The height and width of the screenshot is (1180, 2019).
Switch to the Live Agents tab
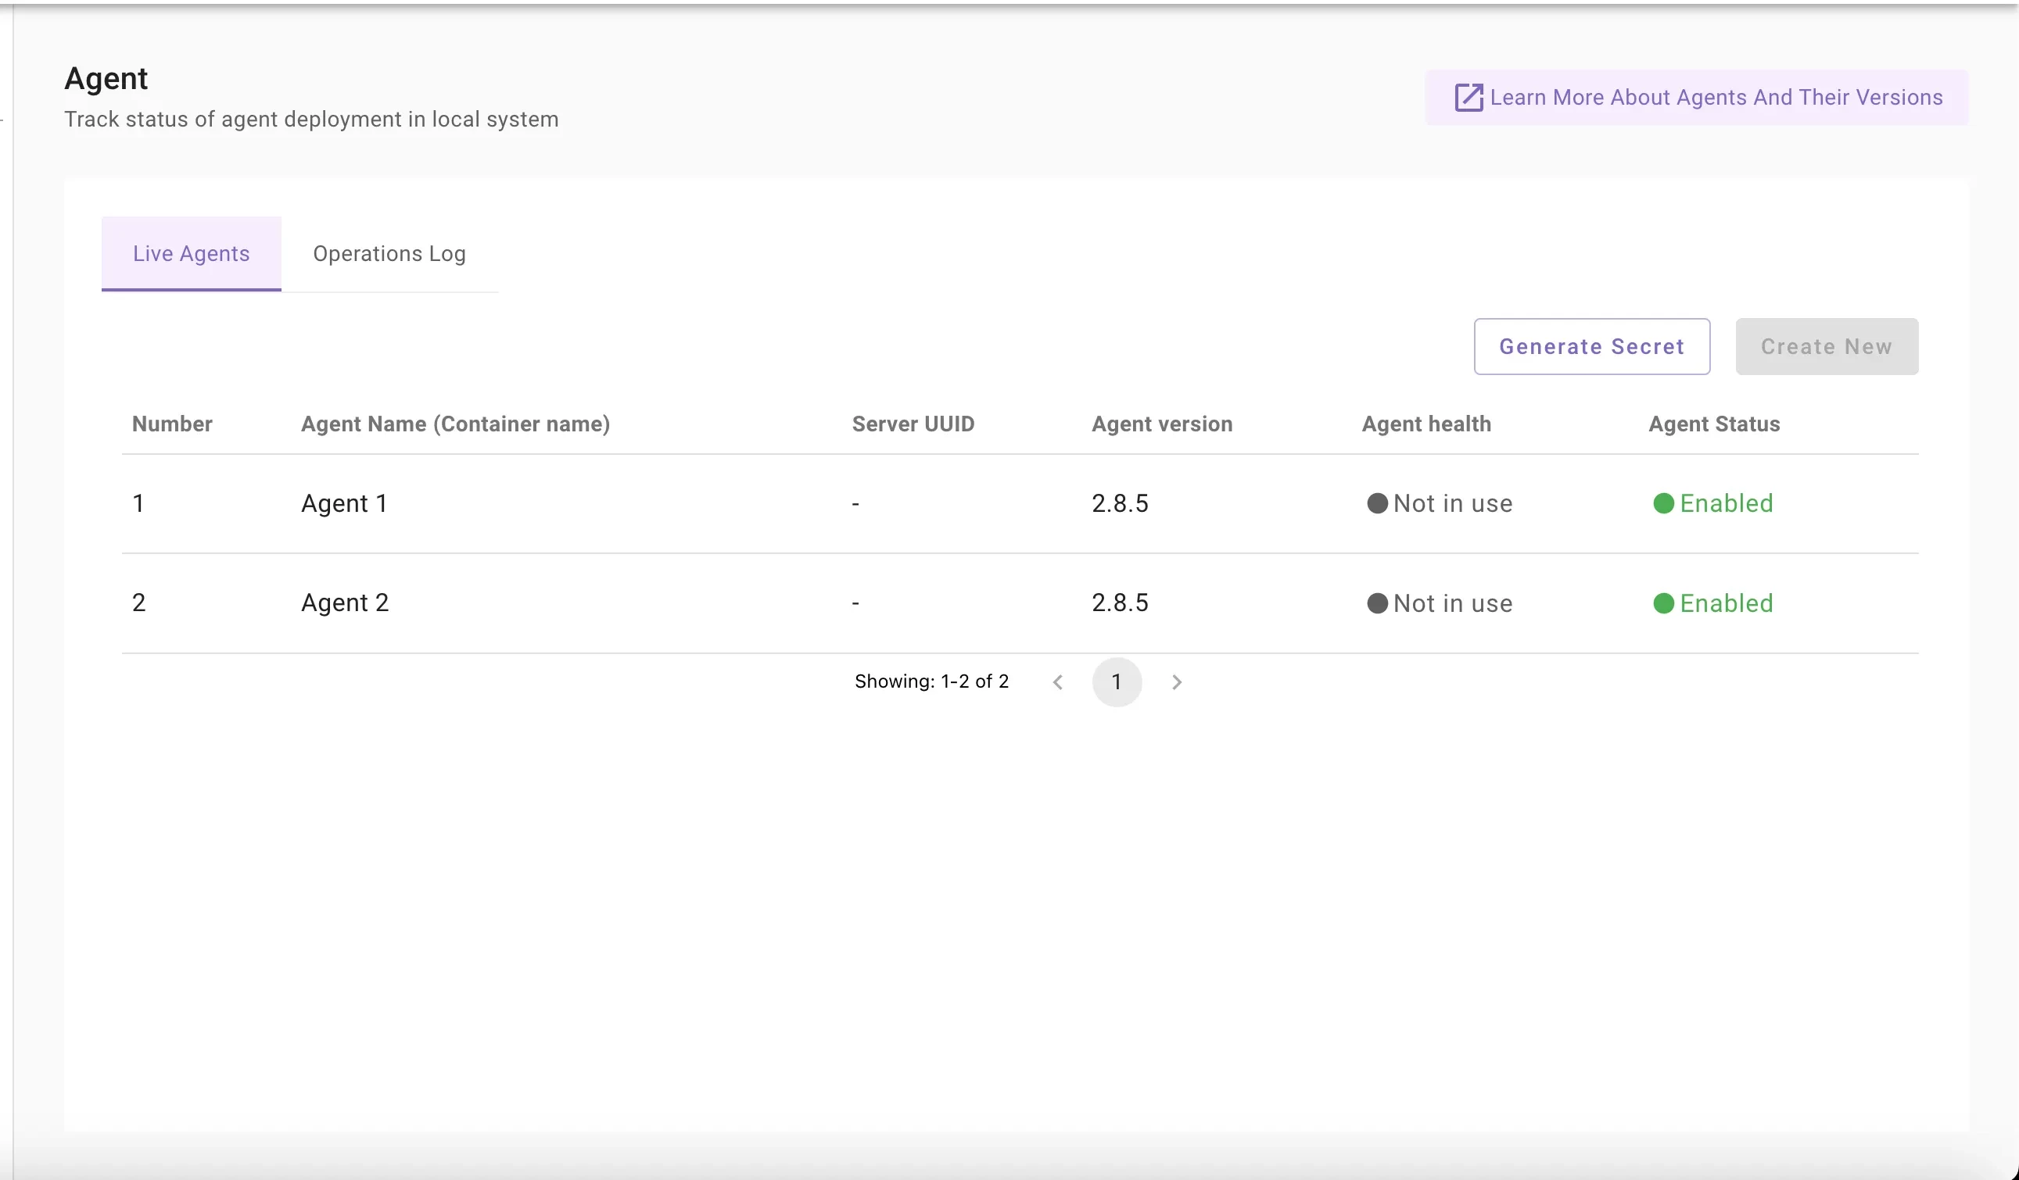click(191, 254)
